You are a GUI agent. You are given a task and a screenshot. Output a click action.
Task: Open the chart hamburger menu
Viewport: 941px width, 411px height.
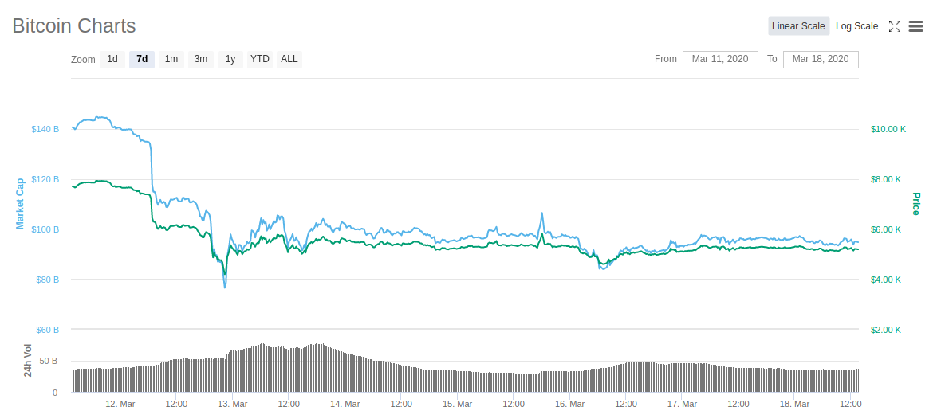pyautogui.click(x=915, y=26)
